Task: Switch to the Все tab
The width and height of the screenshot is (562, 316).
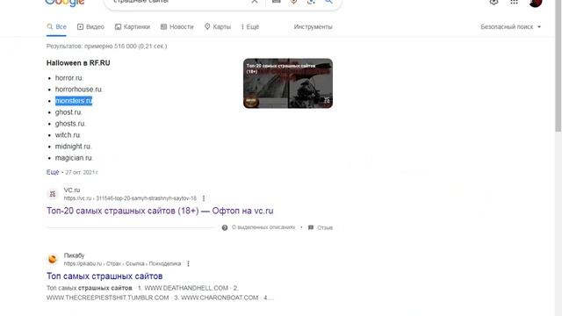Action: [56, 27]
